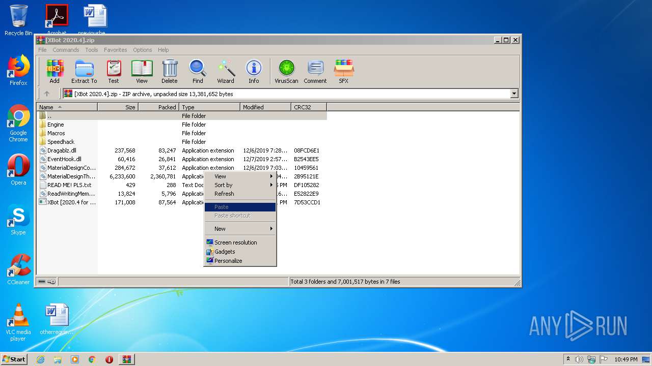Open Skype desktop shortcut

tap(18, 220)
